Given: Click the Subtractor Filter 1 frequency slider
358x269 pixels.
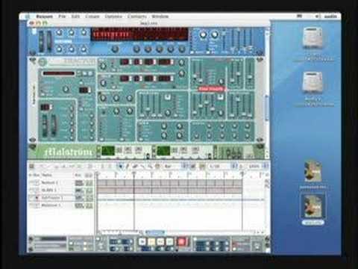Looking at the screenshot, I should [195, 71].
